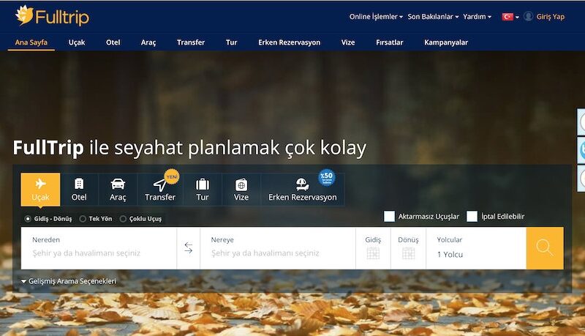Open Araç in the navigation bar
This screenshot has height=336, width=585.
click(x=148, y=42)
